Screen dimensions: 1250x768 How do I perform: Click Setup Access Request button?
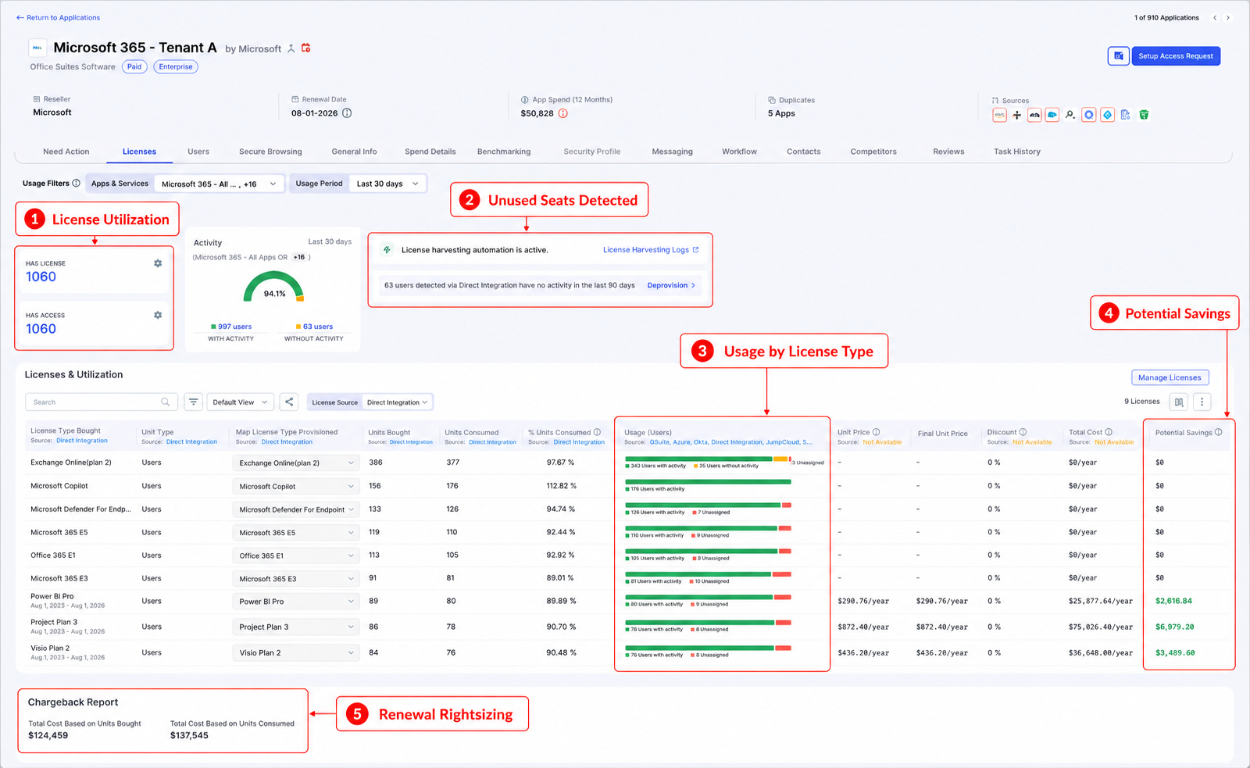coord(1176,56)
